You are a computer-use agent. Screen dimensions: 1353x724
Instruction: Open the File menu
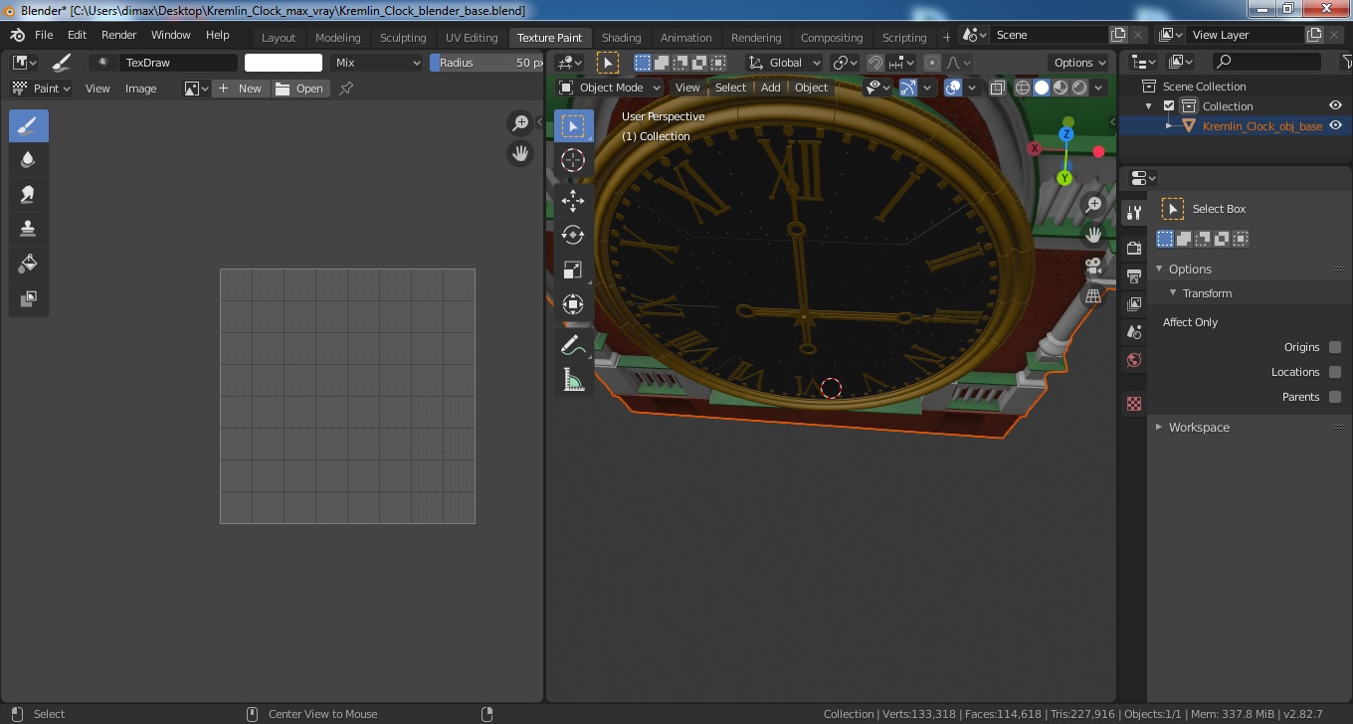(44, 35)
